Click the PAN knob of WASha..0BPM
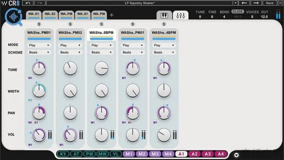 101,113
